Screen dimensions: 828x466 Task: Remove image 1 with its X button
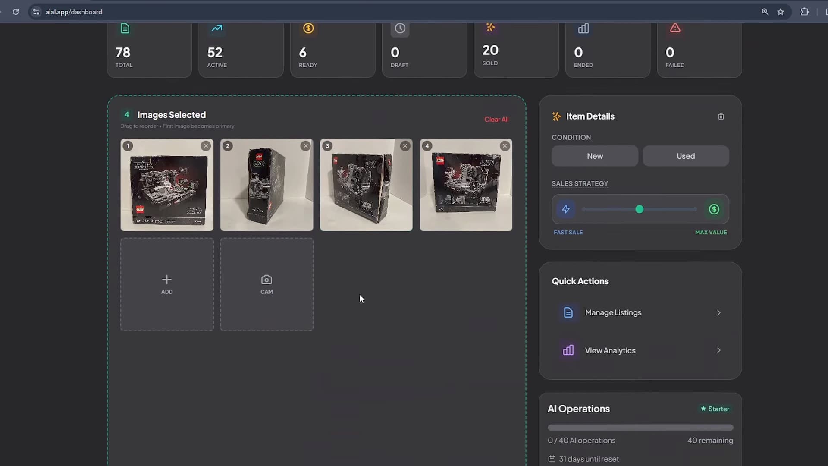[206, 146]
